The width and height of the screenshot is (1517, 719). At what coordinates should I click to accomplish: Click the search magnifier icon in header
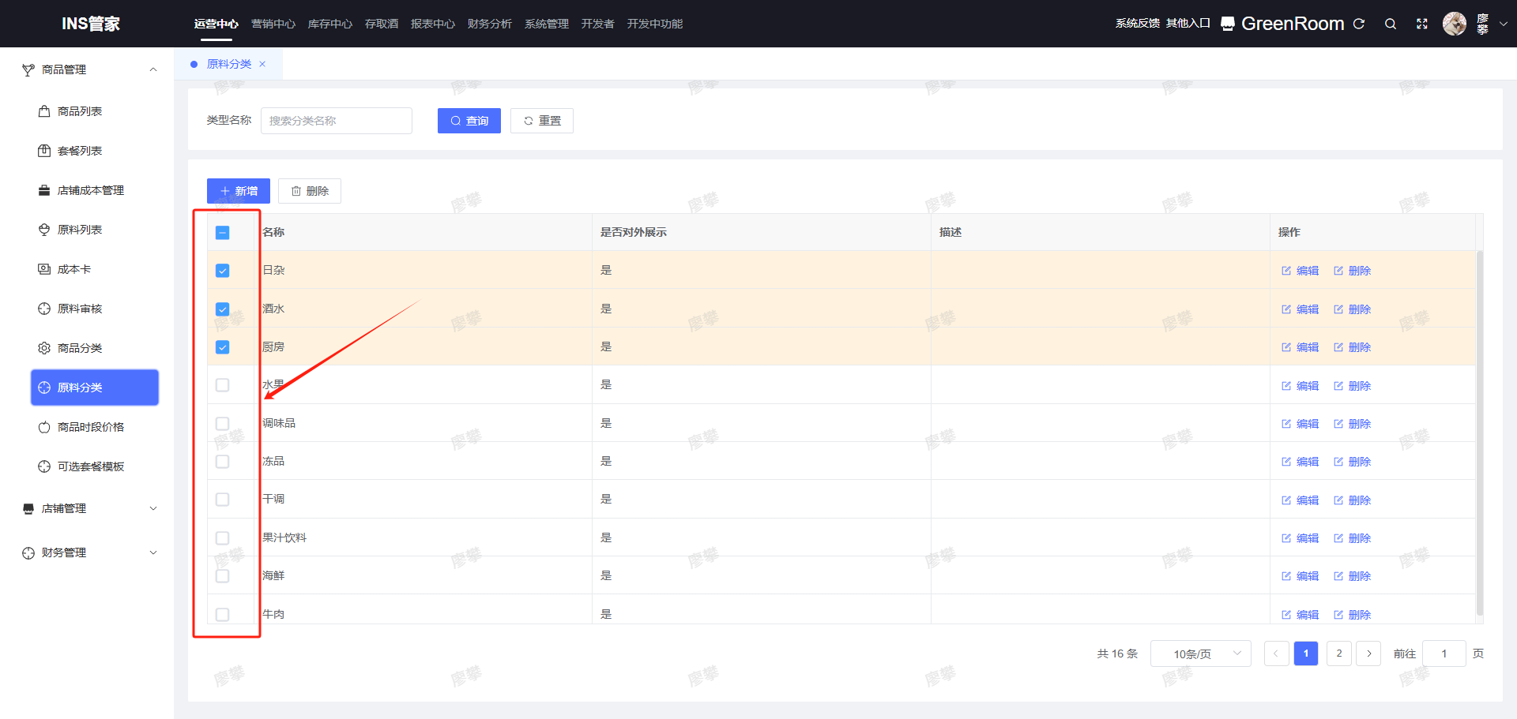(x=1391, y=24)
